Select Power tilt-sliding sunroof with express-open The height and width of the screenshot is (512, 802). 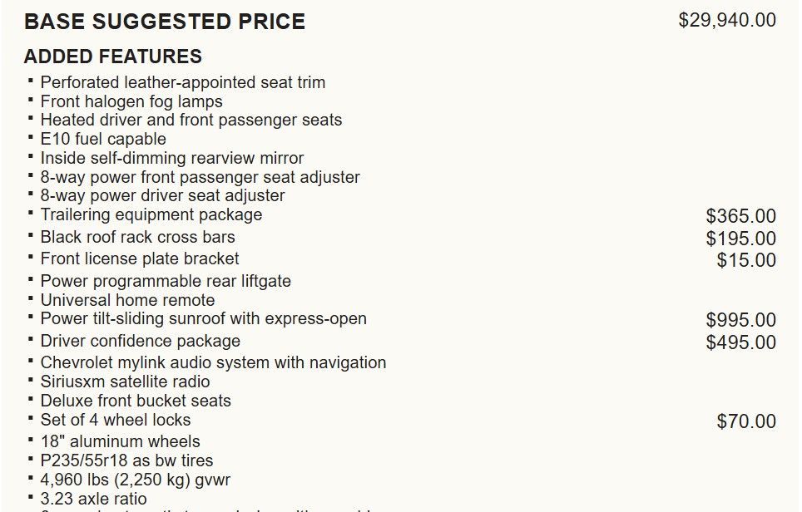pos(204,318)
